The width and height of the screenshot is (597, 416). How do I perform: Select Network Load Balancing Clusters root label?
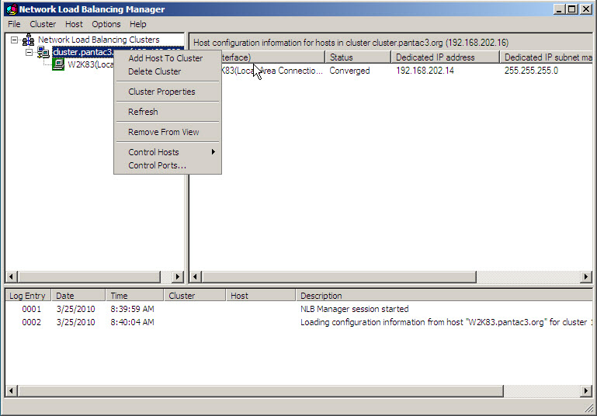pyautogui.click(x=99, y=40)
